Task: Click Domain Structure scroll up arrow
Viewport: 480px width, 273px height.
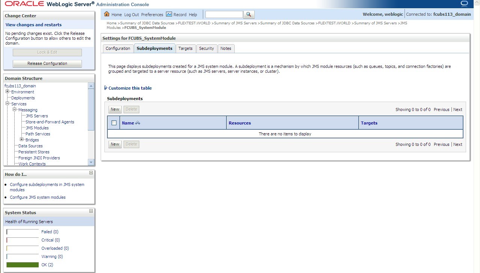Action: click(x=91, y=86)
